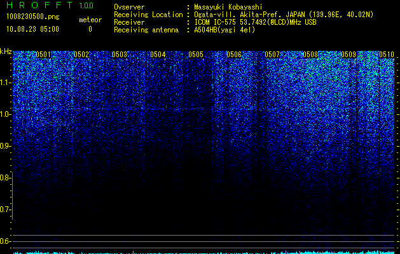This screenshot has width=400, height=254.
Task: Click the 0503 time marker
Action: pos(120,55)
